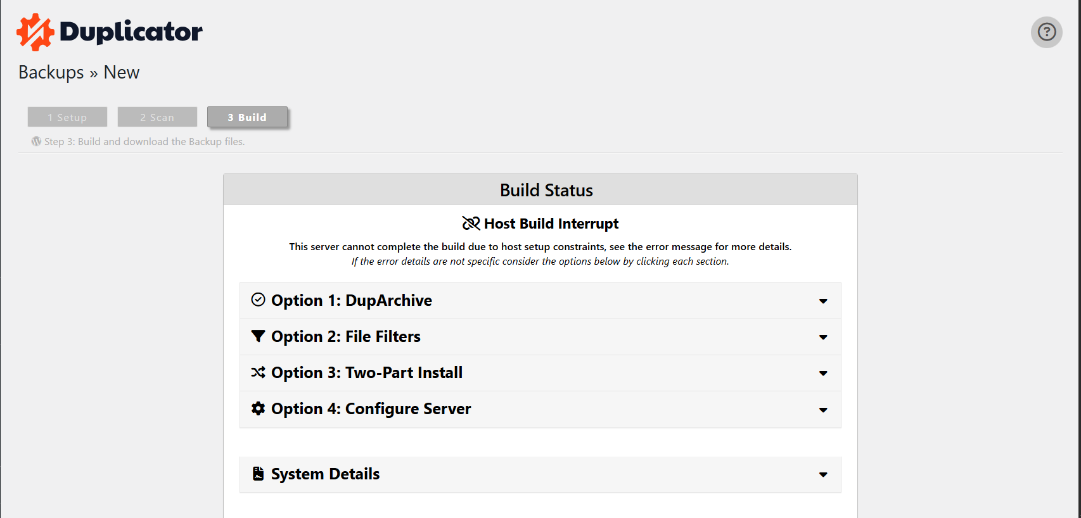The height and width of the screenshot is (518, 1081).
Task: Click the Configure Server gear icon
Action: click(x=258, y=408)
